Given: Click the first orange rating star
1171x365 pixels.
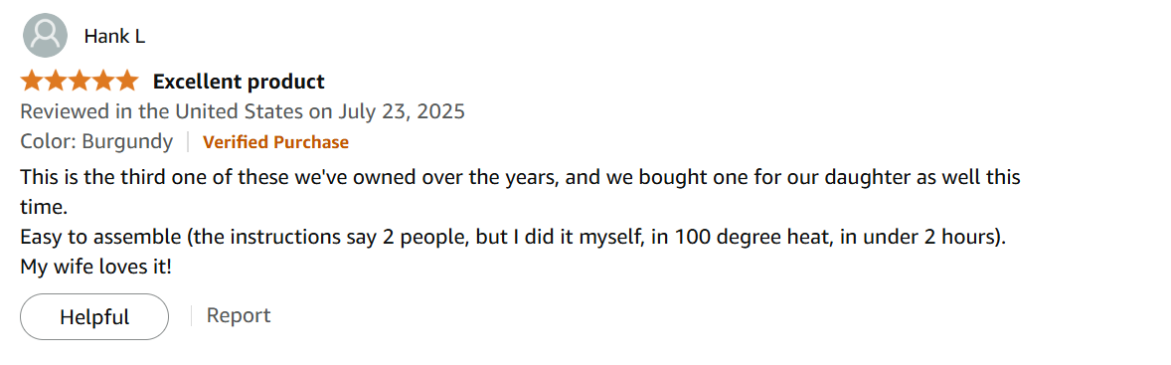Looking at the screenshot, I should coord(32,81).
